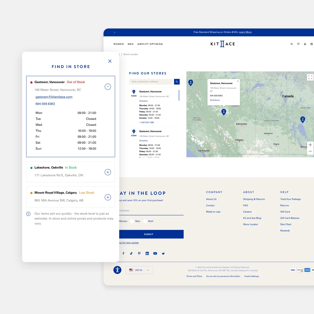Click the Kit and Ace logo

point(222,44)
